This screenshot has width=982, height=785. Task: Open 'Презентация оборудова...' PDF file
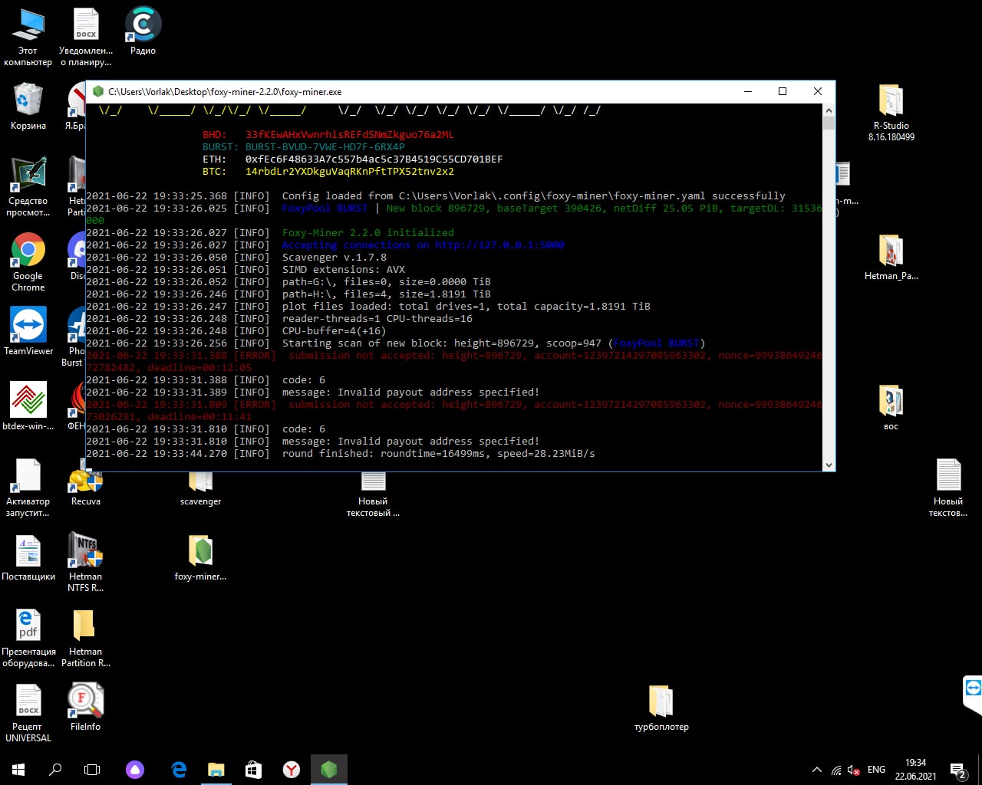pyautogui.click(x=28, y=638)
